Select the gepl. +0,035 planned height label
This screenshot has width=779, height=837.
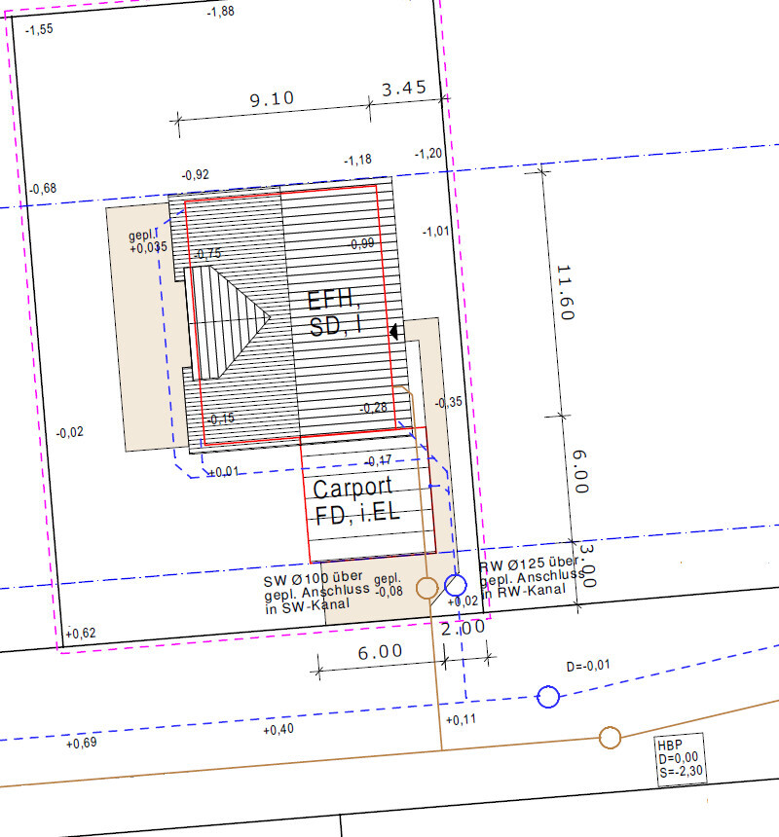click(x=148, y=242)
